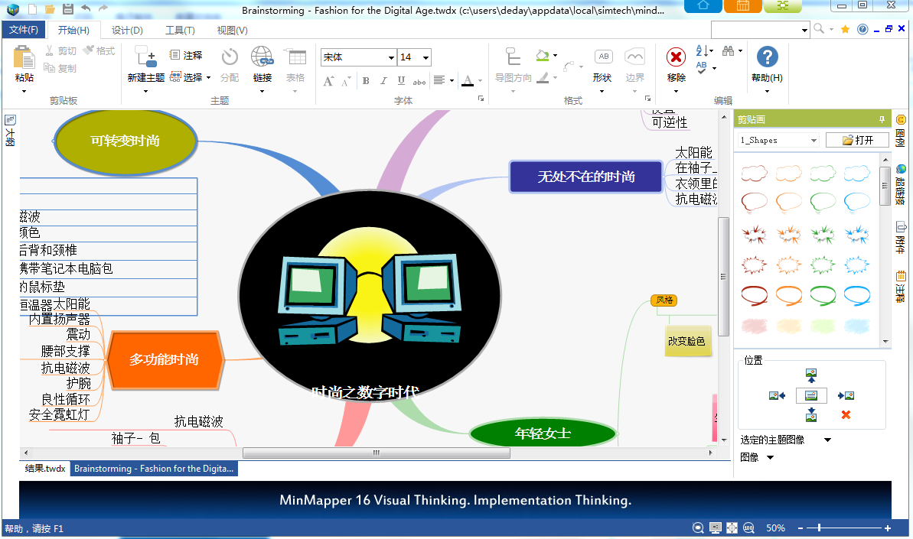Viewport: 913px width, 539px height.
Task: Toggle bold formatting
Action: 365,80
